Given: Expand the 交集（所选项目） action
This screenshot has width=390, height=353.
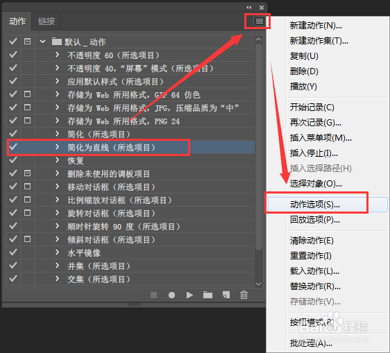Looking at the screenshot, I should [57, 279].
